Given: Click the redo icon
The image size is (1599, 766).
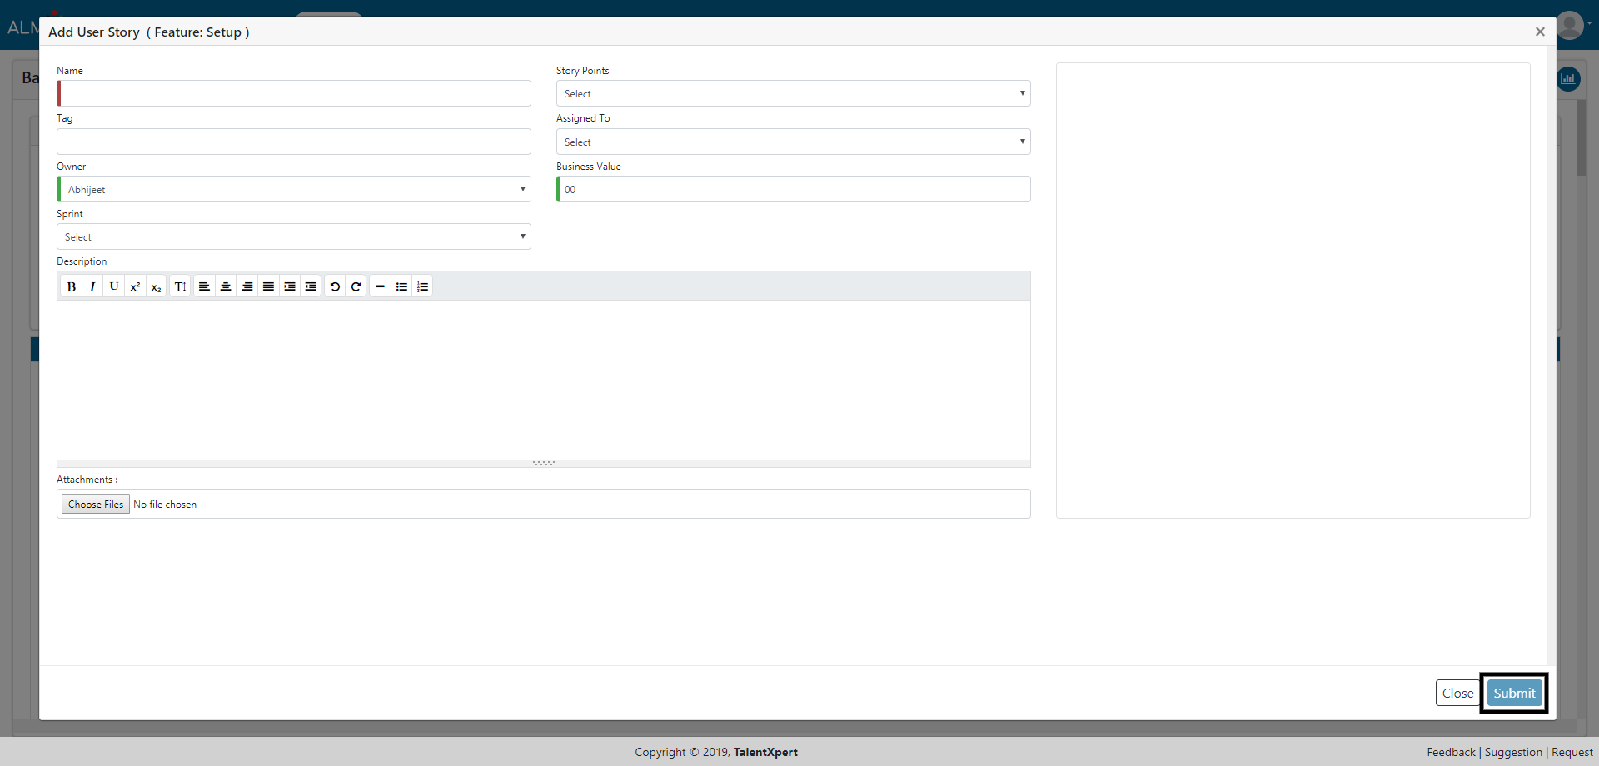Looking at the screenshot, I should click(356, 286).
